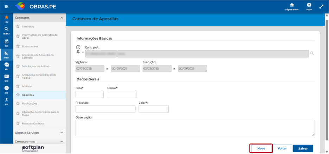Click the Novo button
329x154 pixels.
tap(261, 148)
